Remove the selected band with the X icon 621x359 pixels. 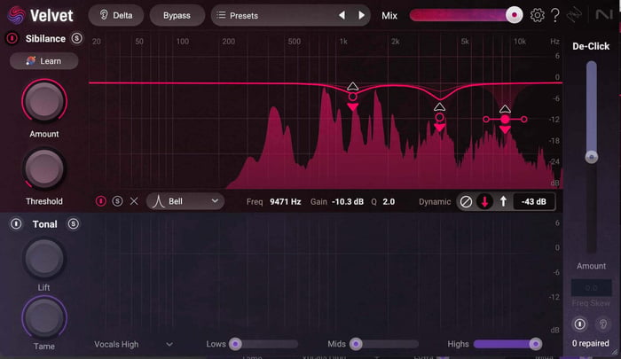coord(134,201)
